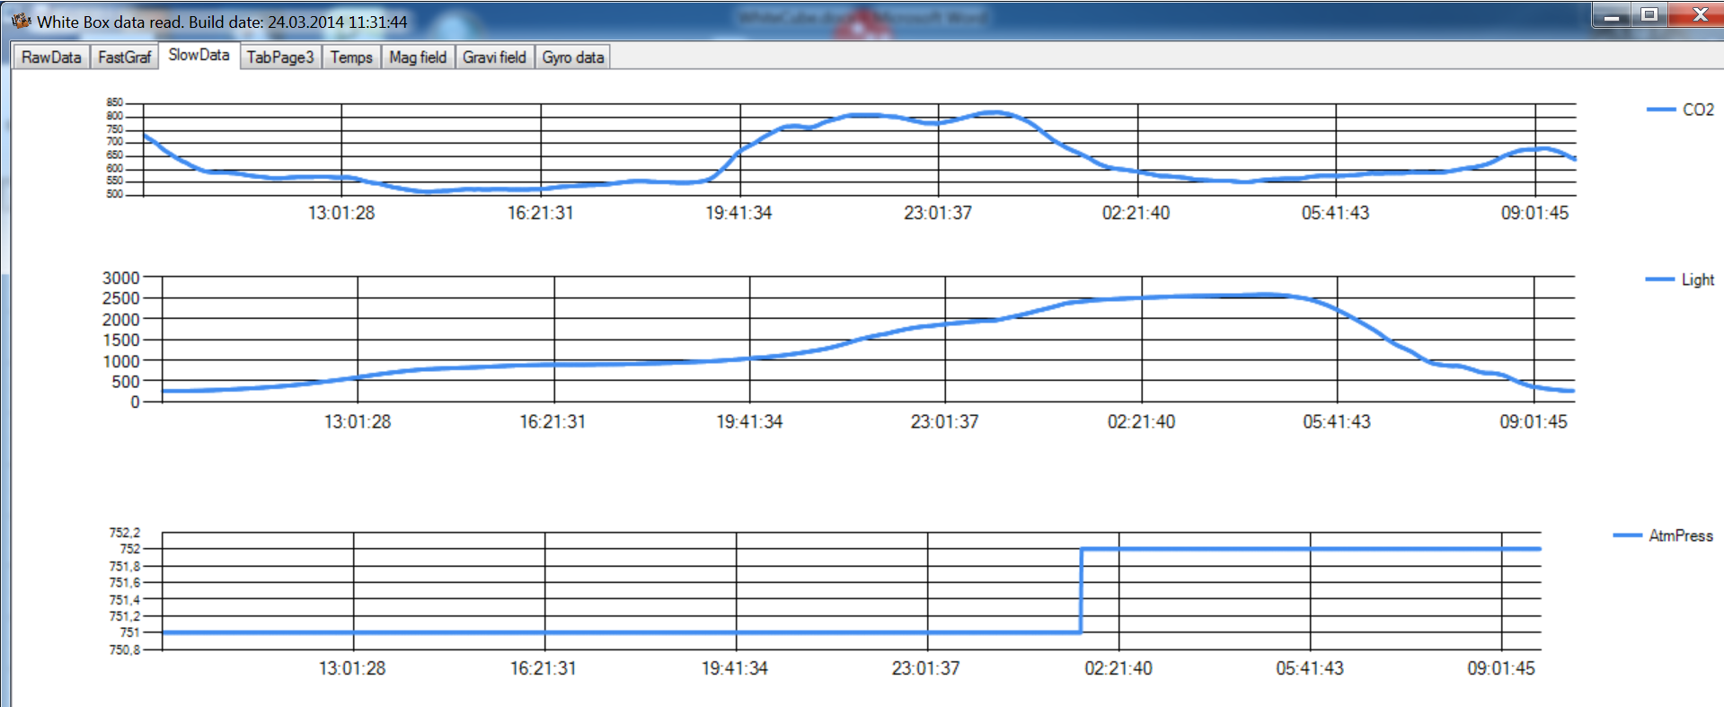Maximize the White Box window
Screen dimensions: 1724x707
click(x=1649, y=15)
